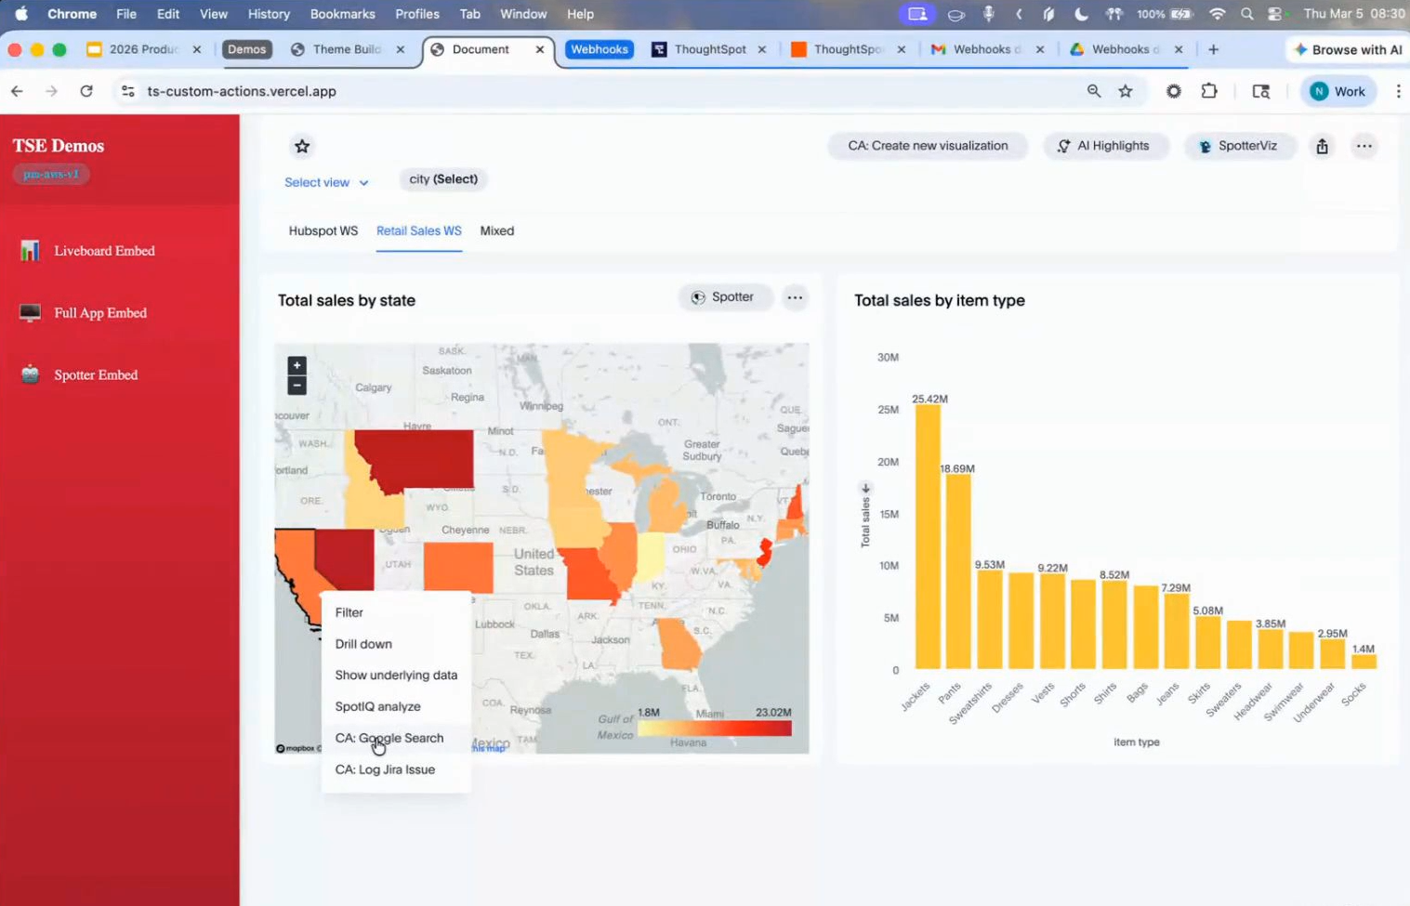Switch to the Mixed tab
The height and width of the screenshot is (906, 1410).
point(496,230)
